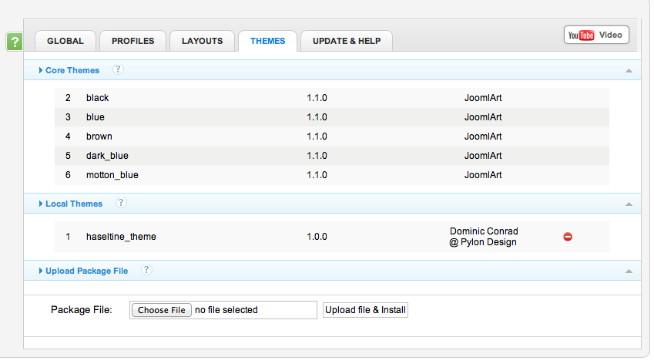The image size is (654, 364).
Task: Select the brown theme name
Action: [x=99, y=136]
